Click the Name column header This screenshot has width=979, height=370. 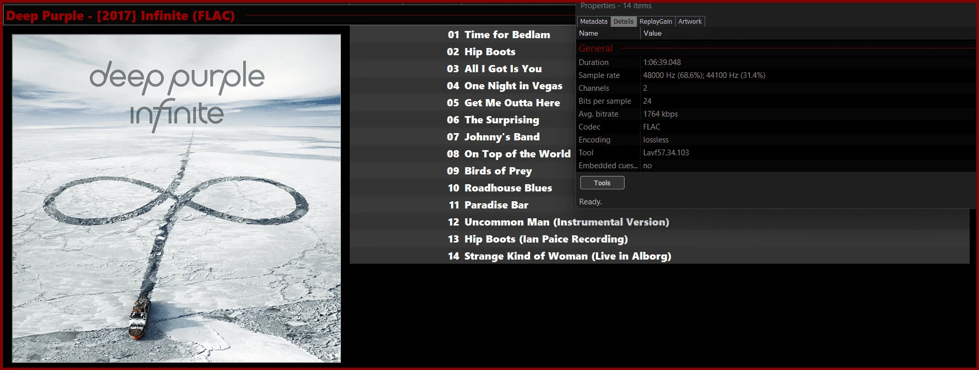(x=608, y=33)
